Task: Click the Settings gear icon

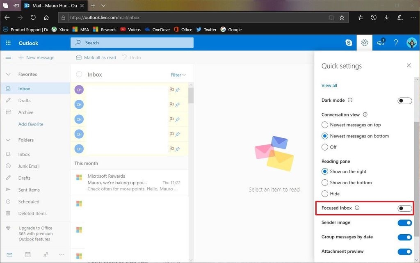Action: (364, 43)
